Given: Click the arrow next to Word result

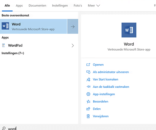Looking at the screenshot, I should pyautogui.click(x=73, y=26).
